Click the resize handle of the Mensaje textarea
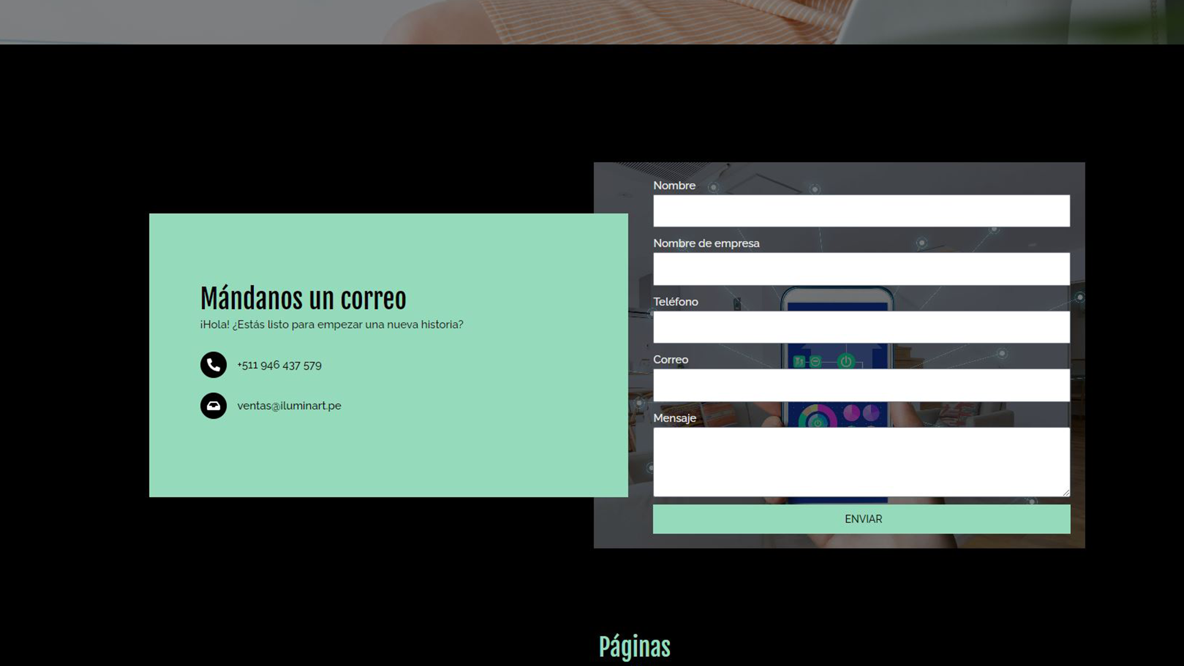The image size is (1184, 666). pos(1066,493)
